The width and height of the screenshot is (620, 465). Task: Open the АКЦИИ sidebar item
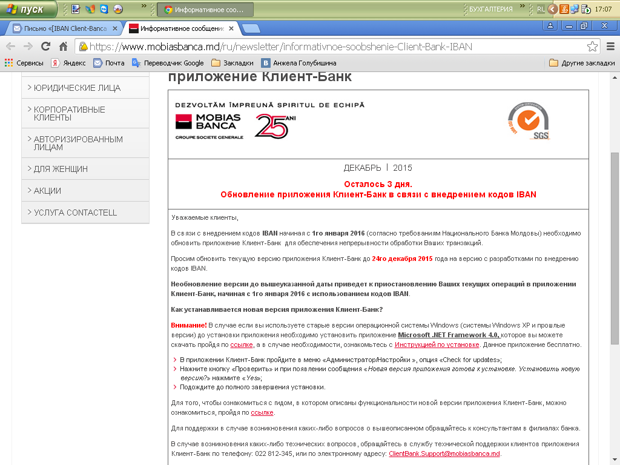point(85,191)
